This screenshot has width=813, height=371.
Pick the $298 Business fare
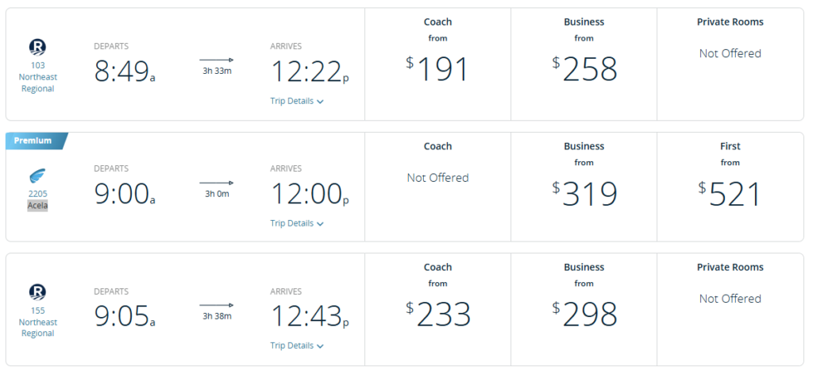[x=584, y=314]
